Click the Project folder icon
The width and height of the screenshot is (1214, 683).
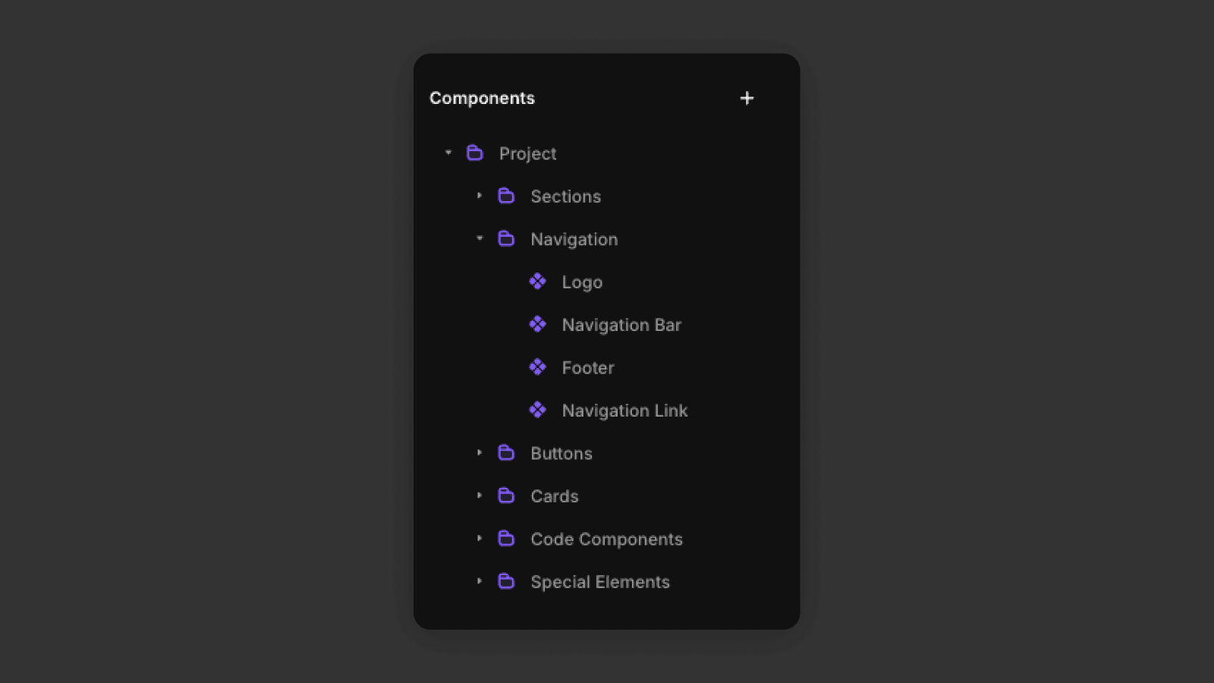point(475,153)
